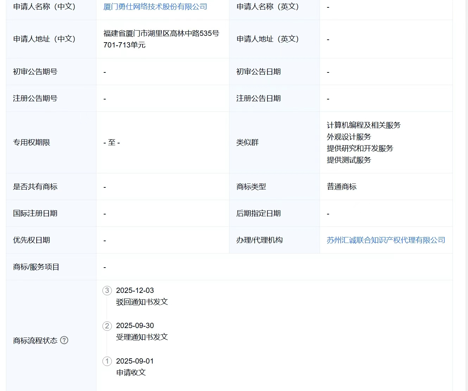Click the label 申请人名称（中文）
468x391 pixels.
pyautogui.click(x=45, y=7)
